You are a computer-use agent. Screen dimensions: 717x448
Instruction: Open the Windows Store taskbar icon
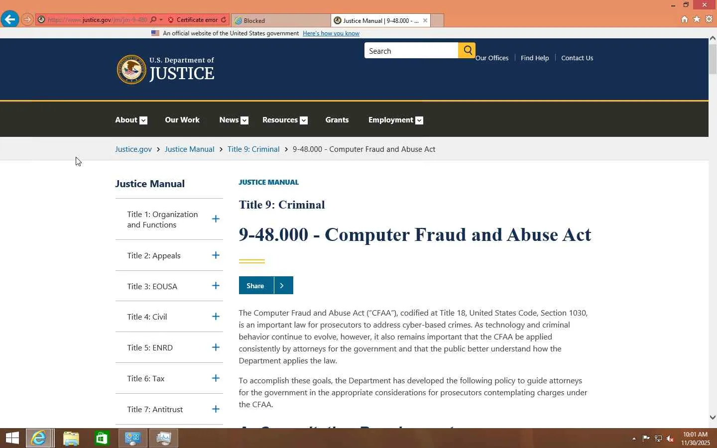102,438
